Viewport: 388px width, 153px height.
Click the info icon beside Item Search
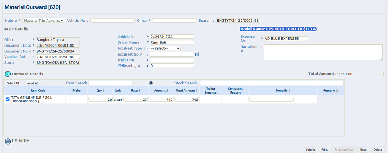[151, 83]
